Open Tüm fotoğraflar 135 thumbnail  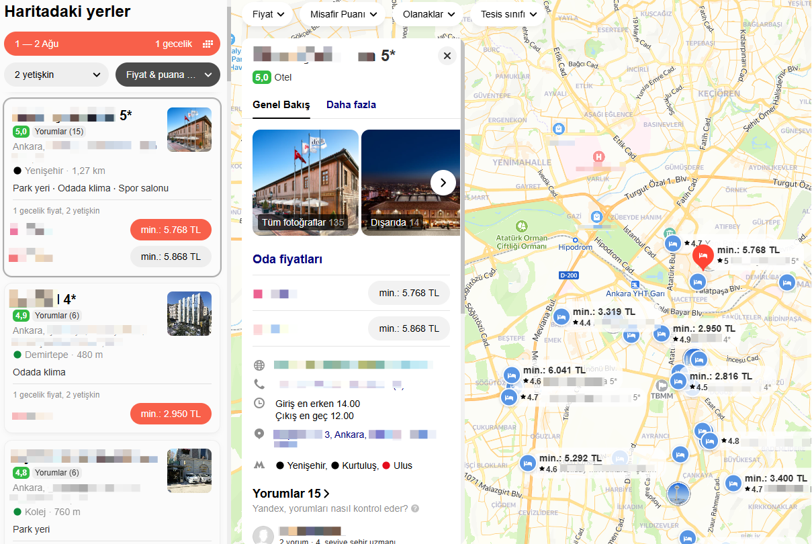pos(305,183)
